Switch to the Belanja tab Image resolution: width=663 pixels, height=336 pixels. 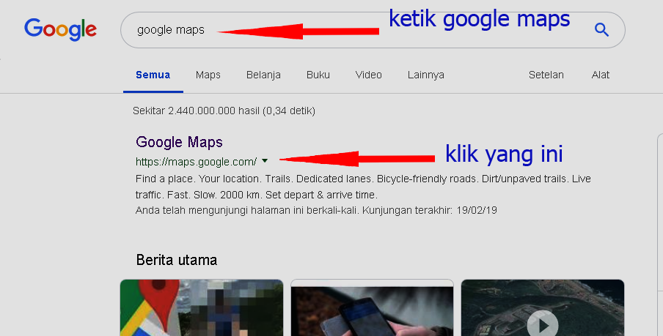pyautogui.click(x=263, y=75)
